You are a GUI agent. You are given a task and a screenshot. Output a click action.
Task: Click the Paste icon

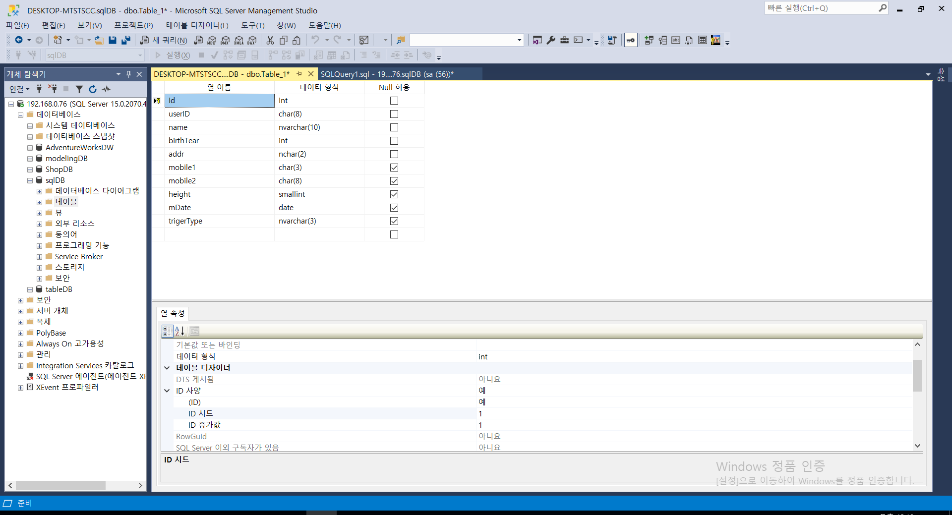click(297, 40)
